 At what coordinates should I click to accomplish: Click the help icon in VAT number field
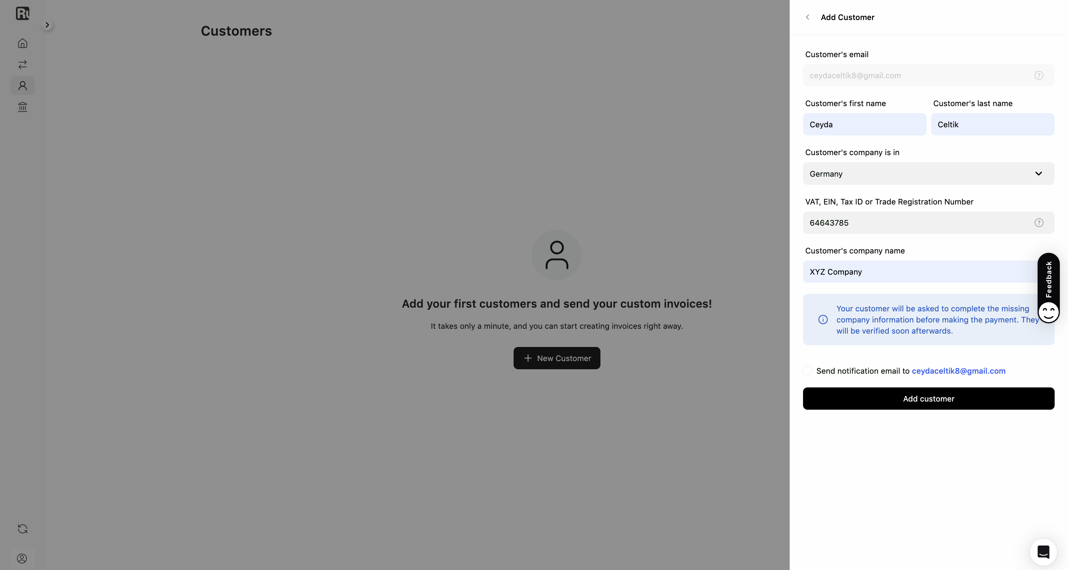[x=1039, y=223]
